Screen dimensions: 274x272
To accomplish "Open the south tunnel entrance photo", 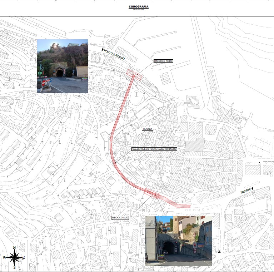I will click(178, 241).
